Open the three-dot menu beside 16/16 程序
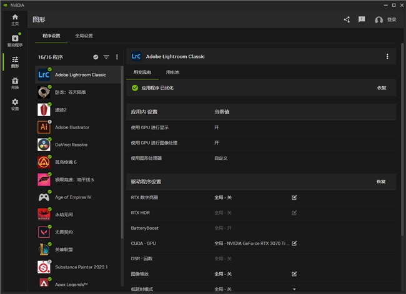 point(117,57)
